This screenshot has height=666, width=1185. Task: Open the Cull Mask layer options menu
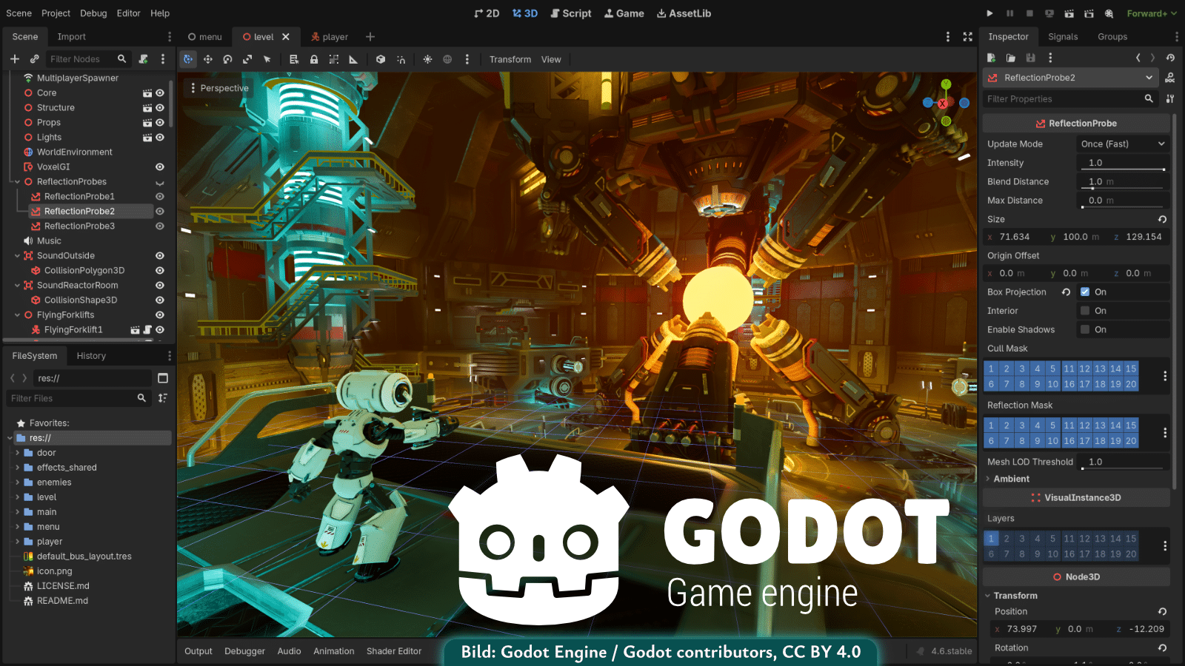1164,376
